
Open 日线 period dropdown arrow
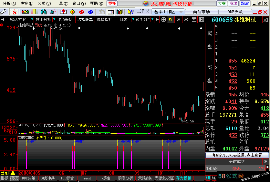pyautogui.click(x=133, y=19)
